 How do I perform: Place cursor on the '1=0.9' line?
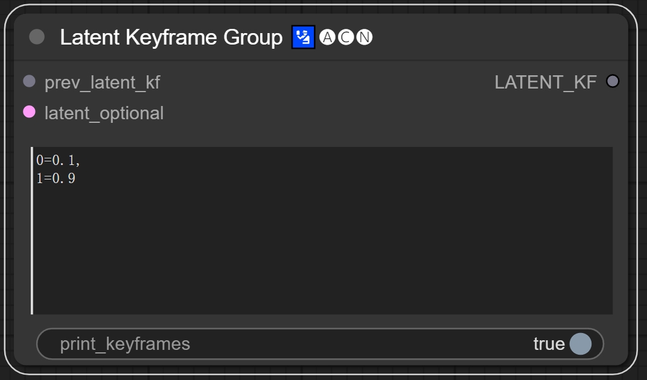(56, 178)
